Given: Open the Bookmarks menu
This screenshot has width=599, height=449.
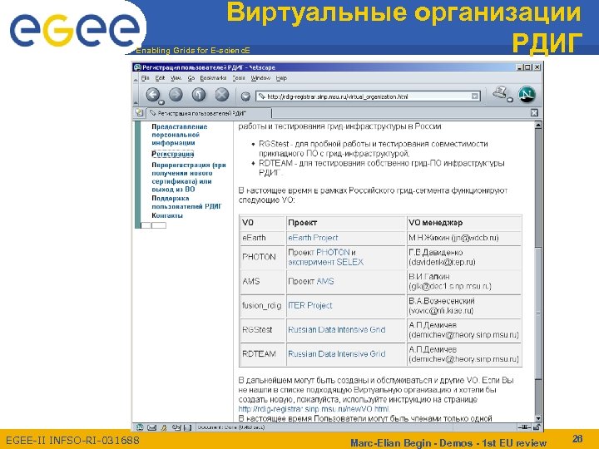Looking at the screenshot, I should 213,78.
